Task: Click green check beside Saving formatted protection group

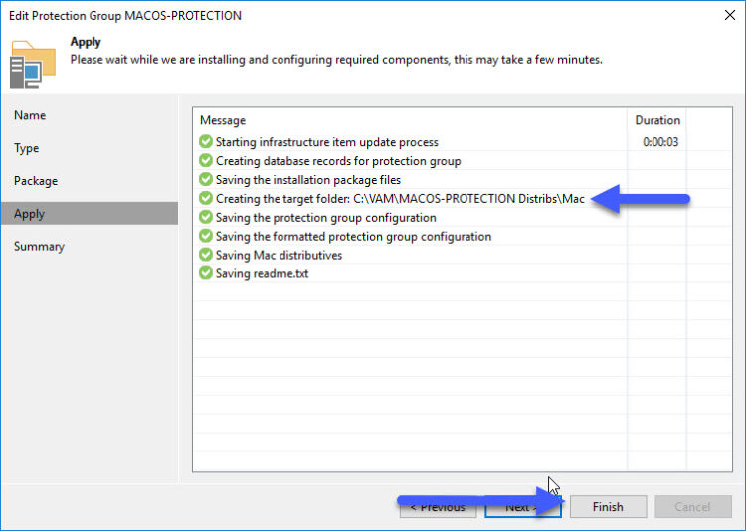Action: click(206, 236)
